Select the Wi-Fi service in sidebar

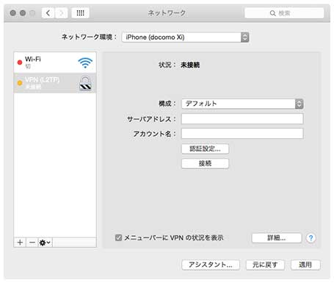tap(55, 62)
